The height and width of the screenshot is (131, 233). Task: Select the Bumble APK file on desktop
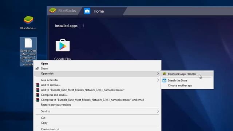pos(28,51)
